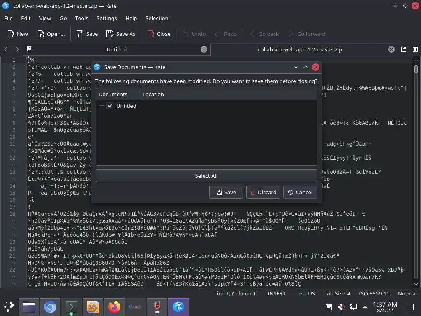The height and width of the screenshot is (316, 421).
Task: Open the Tab Size: 4 selector
Action: pos(337,293)
